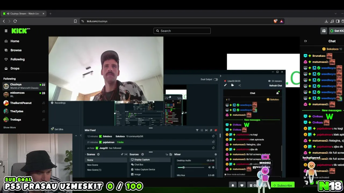The width and height of the screenshot is (344, 193).
Task: Click the Streamlabs Chat header icon with green dot
Action: (278, 93)
